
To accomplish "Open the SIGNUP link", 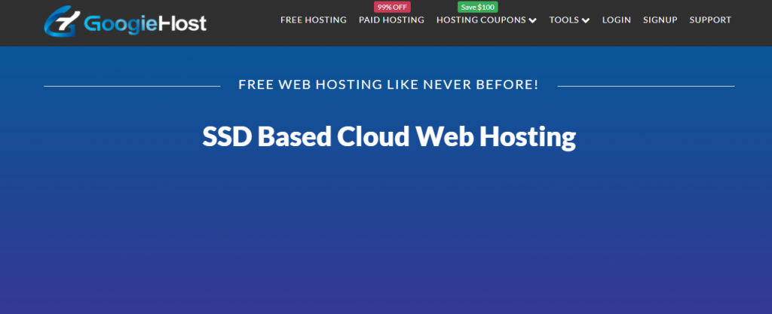I will click(x=660, y=20).
